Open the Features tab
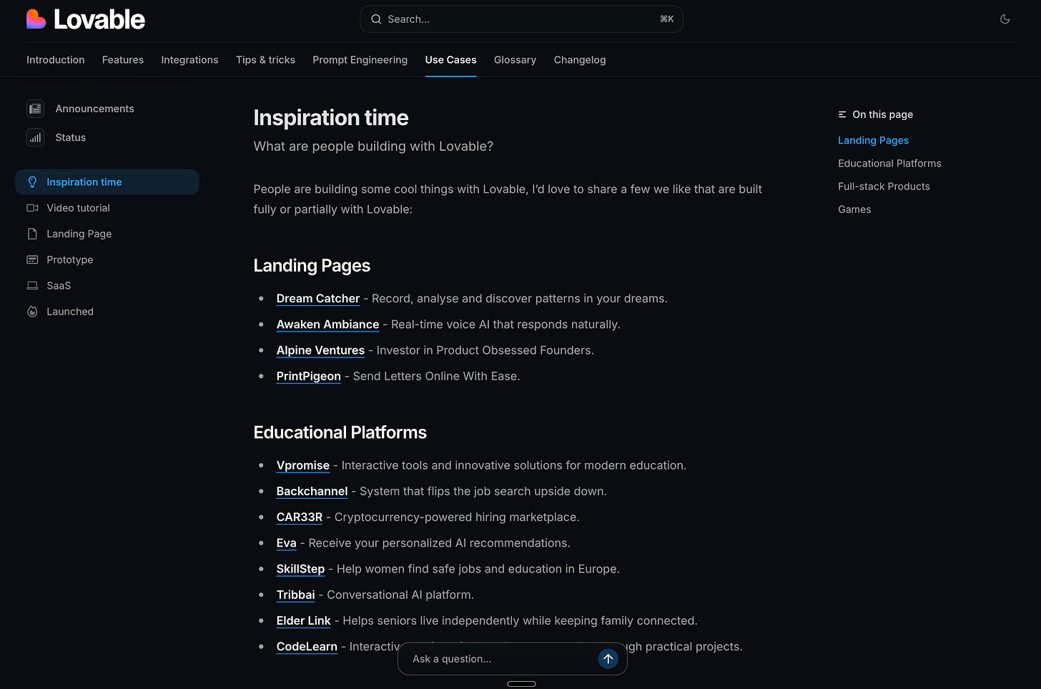The height and width of the screenshot is (689, 1041). [x=123, y=60]
